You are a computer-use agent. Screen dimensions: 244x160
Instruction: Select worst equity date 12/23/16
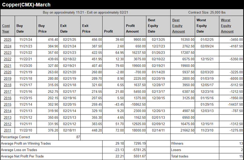coord(207,92)
